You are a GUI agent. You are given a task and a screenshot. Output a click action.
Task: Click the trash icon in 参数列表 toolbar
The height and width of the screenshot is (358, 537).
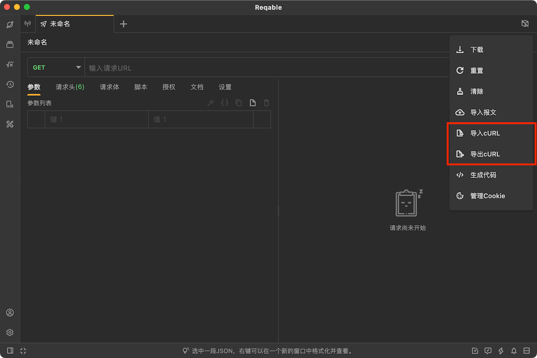267,103
